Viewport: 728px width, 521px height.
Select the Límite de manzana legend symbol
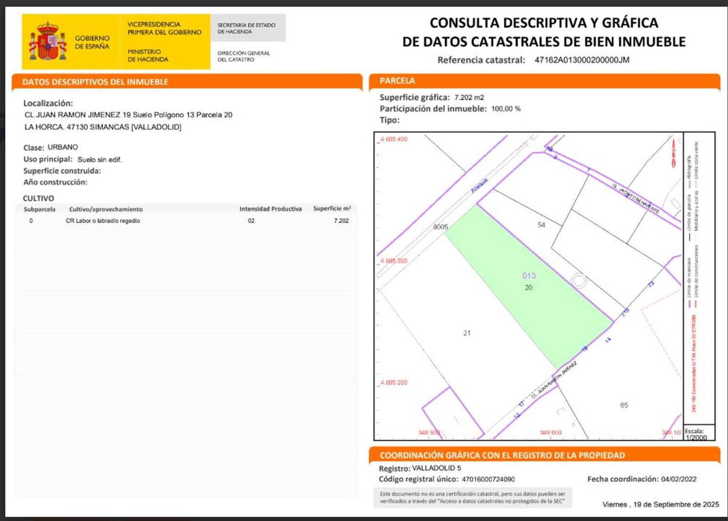[x=690, y=303]
